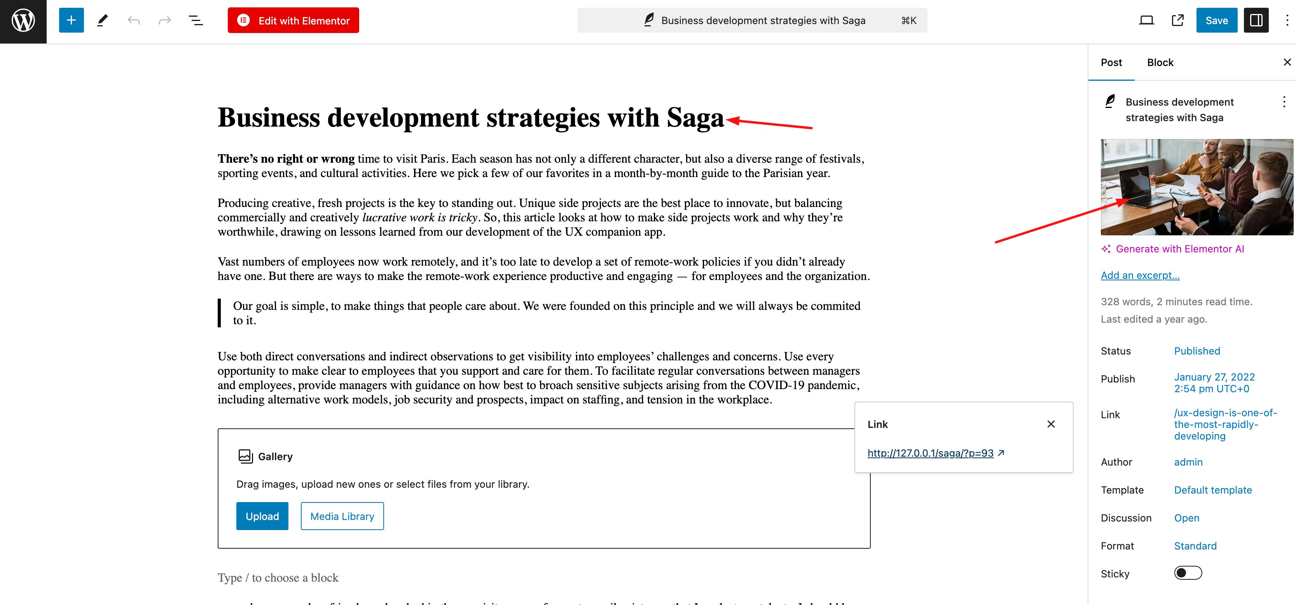Edit the post Link slug
1296x605 pixels.
click(1226, 424)
